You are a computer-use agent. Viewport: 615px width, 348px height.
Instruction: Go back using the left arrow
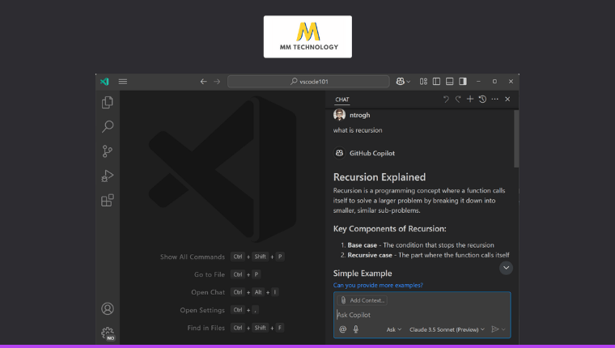click(203, 82)
